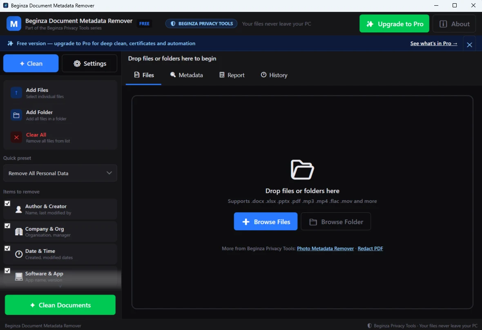Click the Add Files upload arrow icon
Screen dimensions: 482x330
(16, 93)
